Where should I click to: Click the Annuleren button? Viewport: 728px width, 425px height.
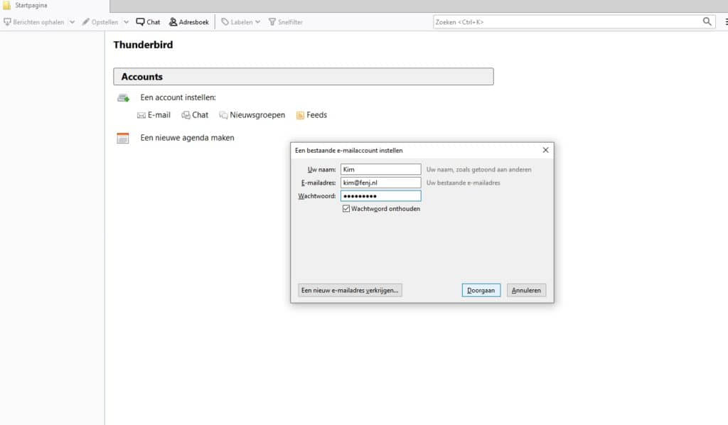click(x=526, y=291)
